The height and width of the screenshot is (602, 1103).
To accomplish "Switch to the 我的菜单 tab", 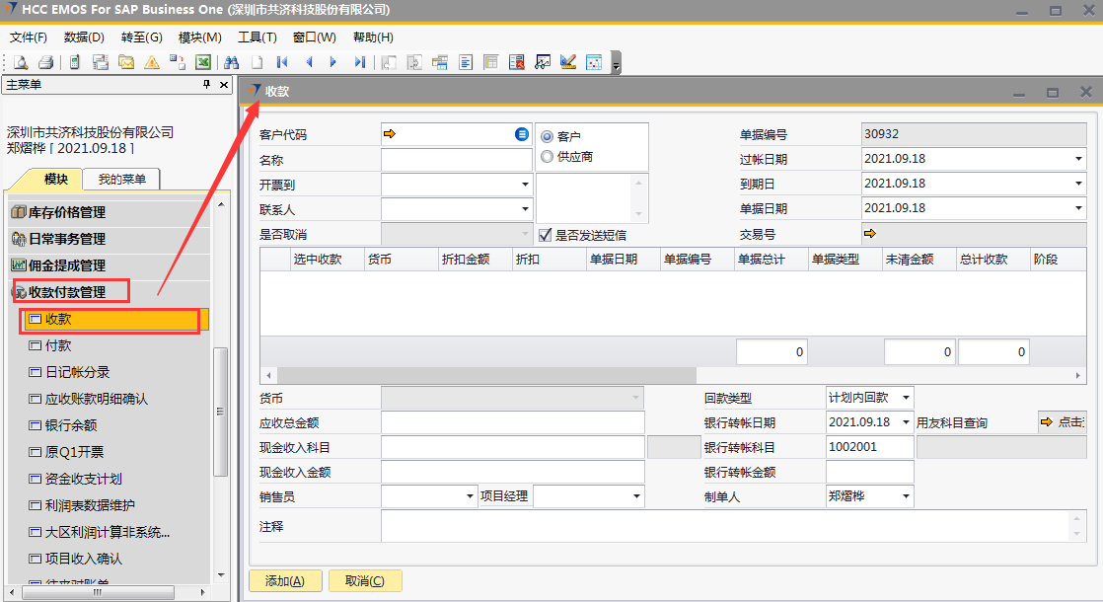I will [x=120, y=179].
